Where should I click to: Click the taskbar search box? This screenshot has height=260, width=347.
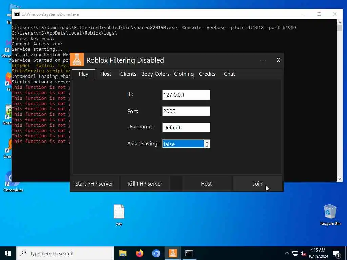[x=65, y=253]
